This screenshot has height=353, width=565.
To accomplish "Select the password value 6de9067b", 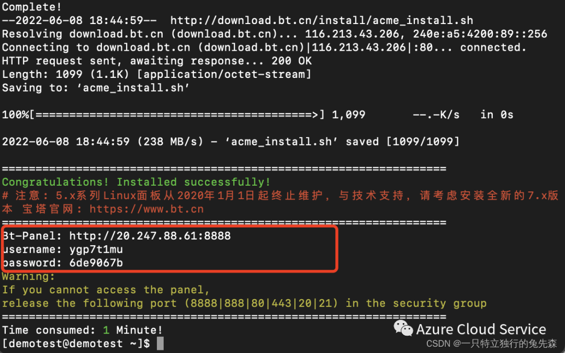I will tap(96, 263).
